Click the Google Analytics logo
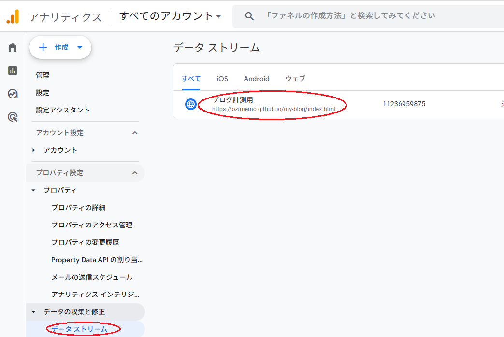The height and width of the screenshot is (337, 504). pyautogui.click(x=13, y=16)
